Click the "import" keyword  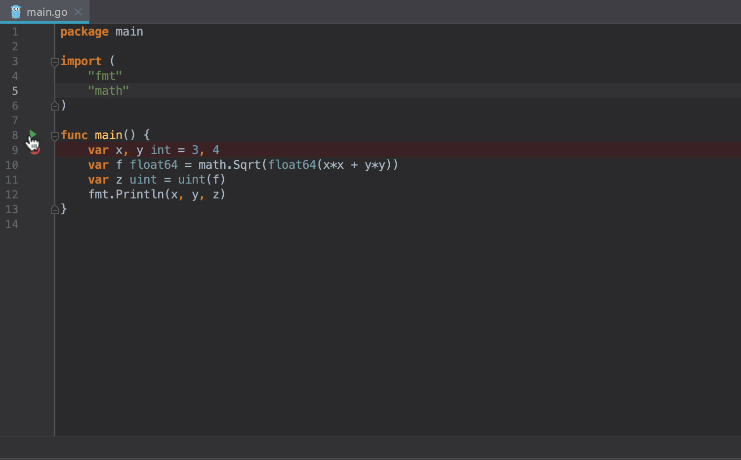click(81, 61)
